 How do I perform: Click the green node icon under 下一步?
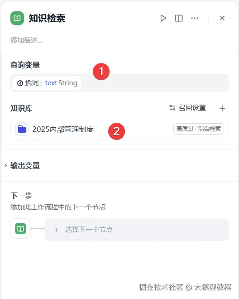click(20, 228)
